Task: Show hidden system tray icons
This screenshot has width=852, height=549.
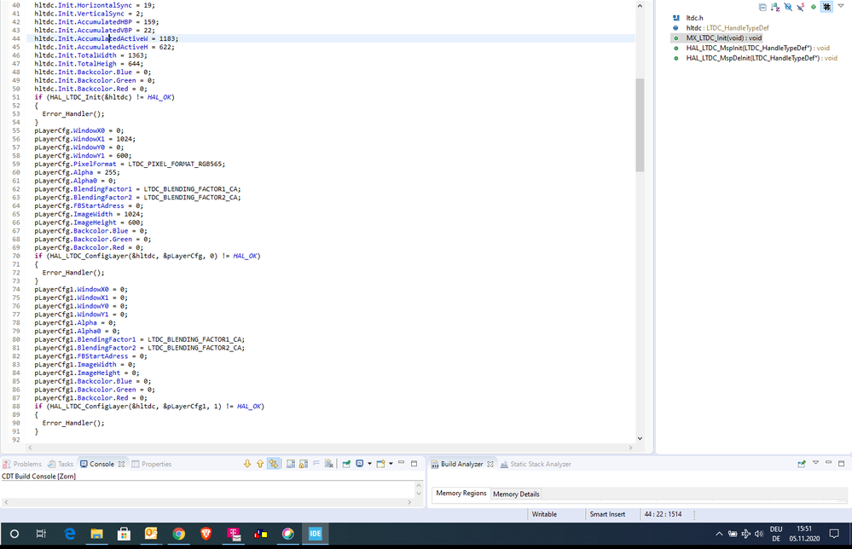Action: (x=719, y=534)
